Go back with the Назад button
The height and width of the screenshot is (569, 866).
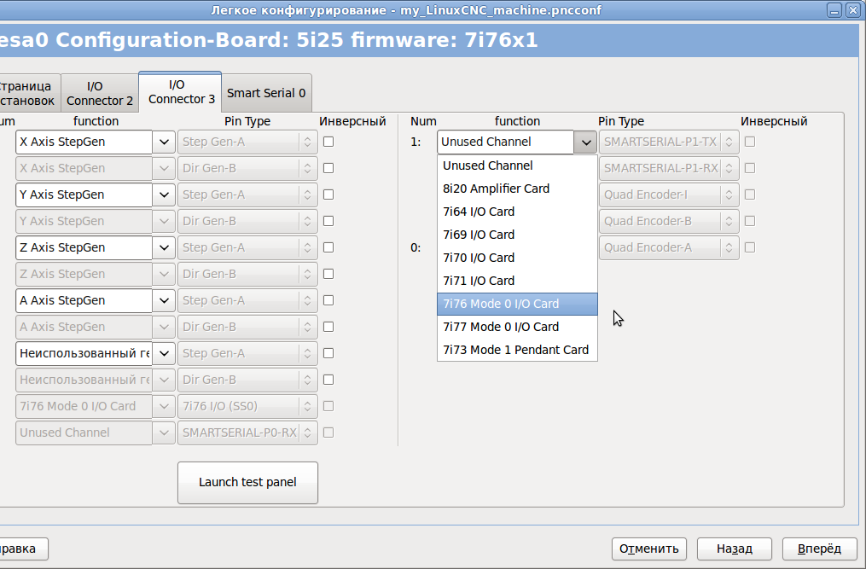coord(734,549)
